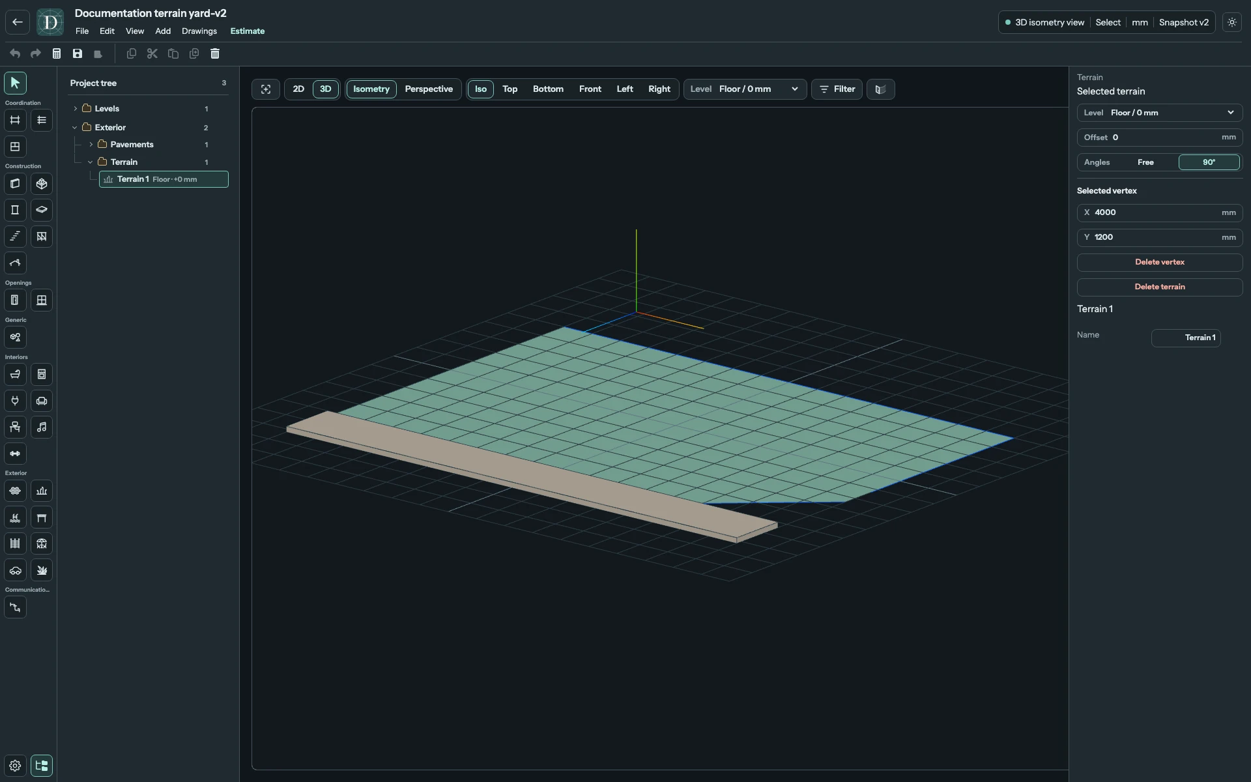1251x782 pixels.
Task: Open the viewport Level Floor dropdown
Action: coord(745,89)
